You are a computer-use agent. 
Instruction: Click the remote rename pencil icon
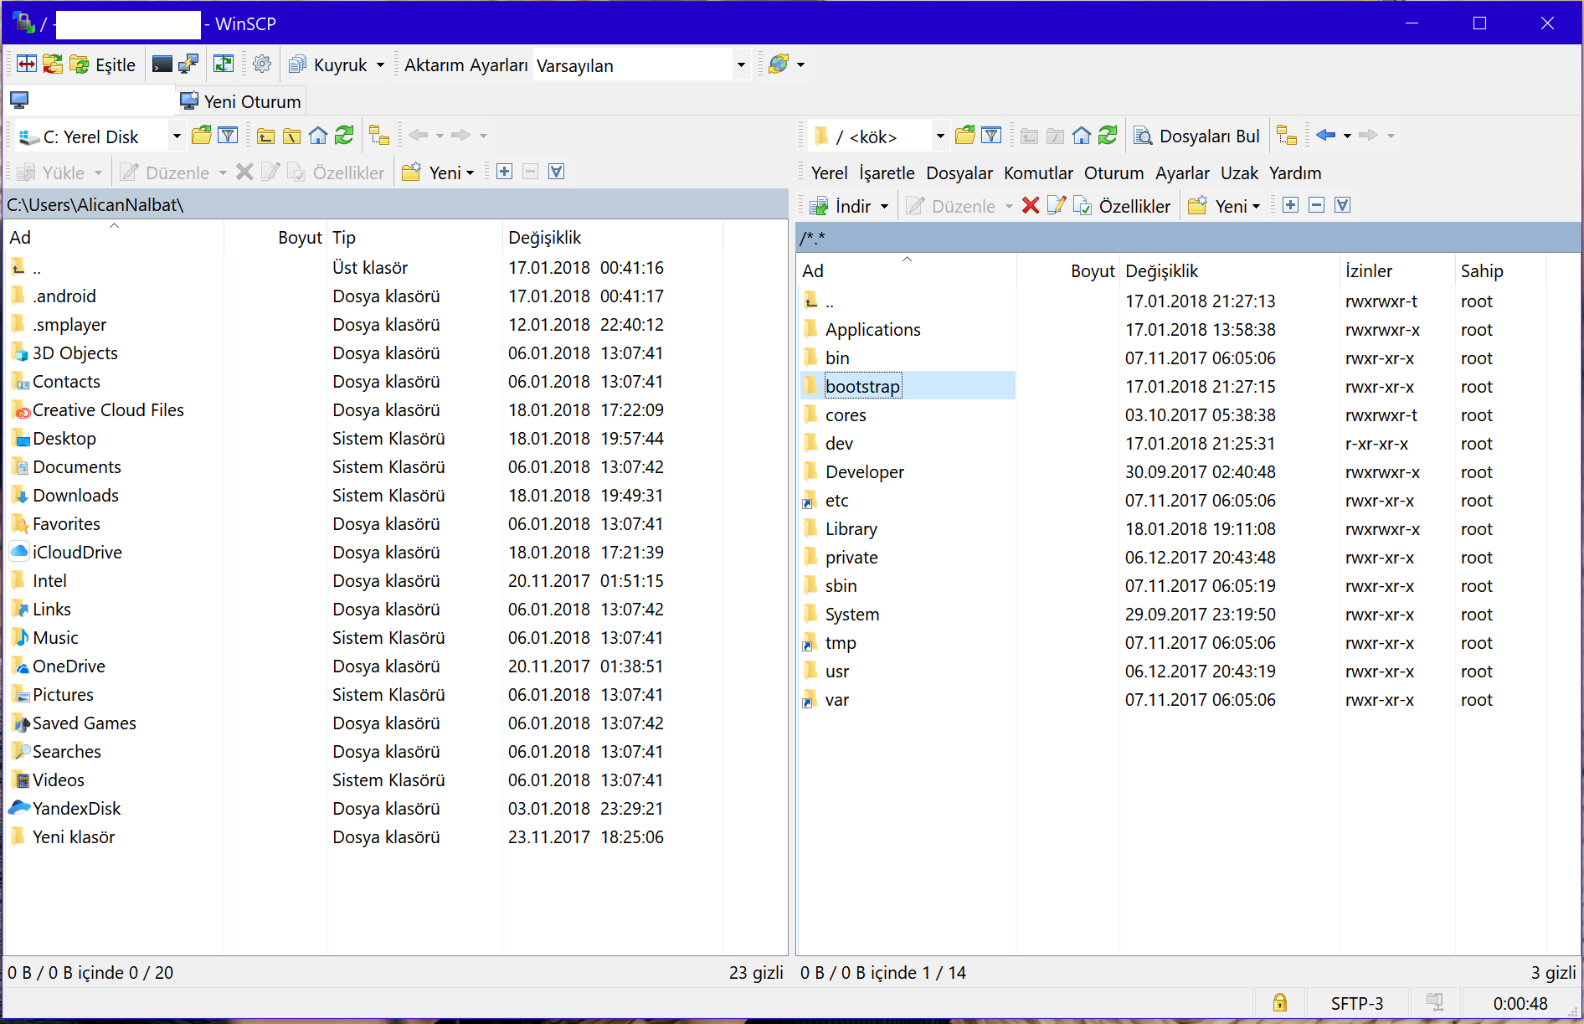click(1057, 206)
